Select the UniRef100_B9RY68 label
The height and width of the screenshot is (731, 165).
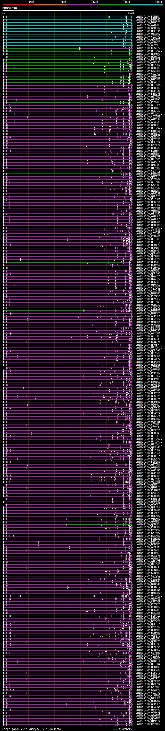click(148, 108)
